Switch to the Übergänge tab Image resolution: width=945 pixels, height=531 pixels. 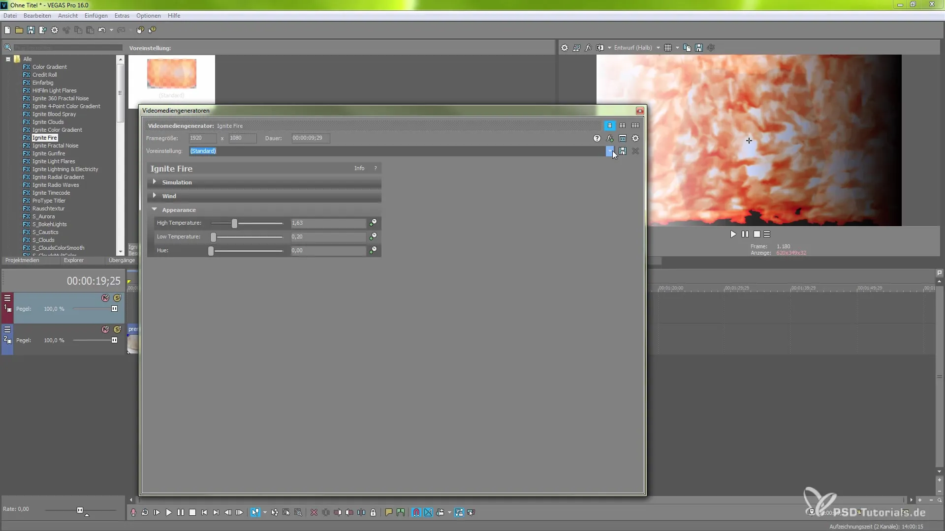(122, 260)
